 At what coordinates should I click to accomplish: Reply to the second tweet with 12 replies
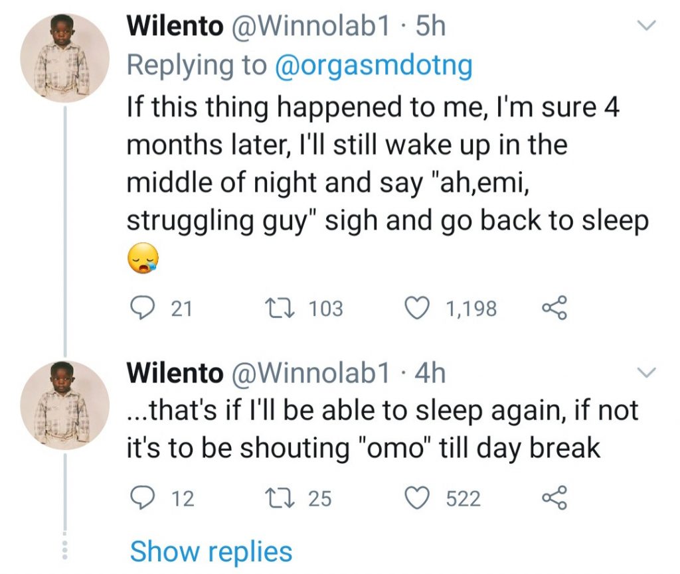(x=139, y=498)
